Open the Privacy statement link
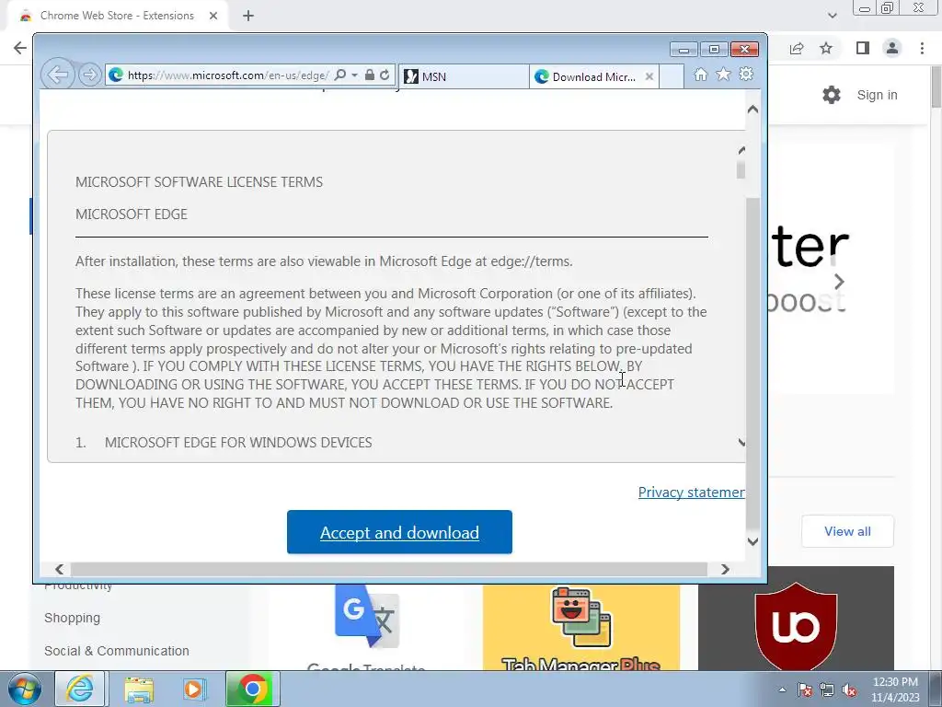942x707 pixels. (x=692, y=493)
